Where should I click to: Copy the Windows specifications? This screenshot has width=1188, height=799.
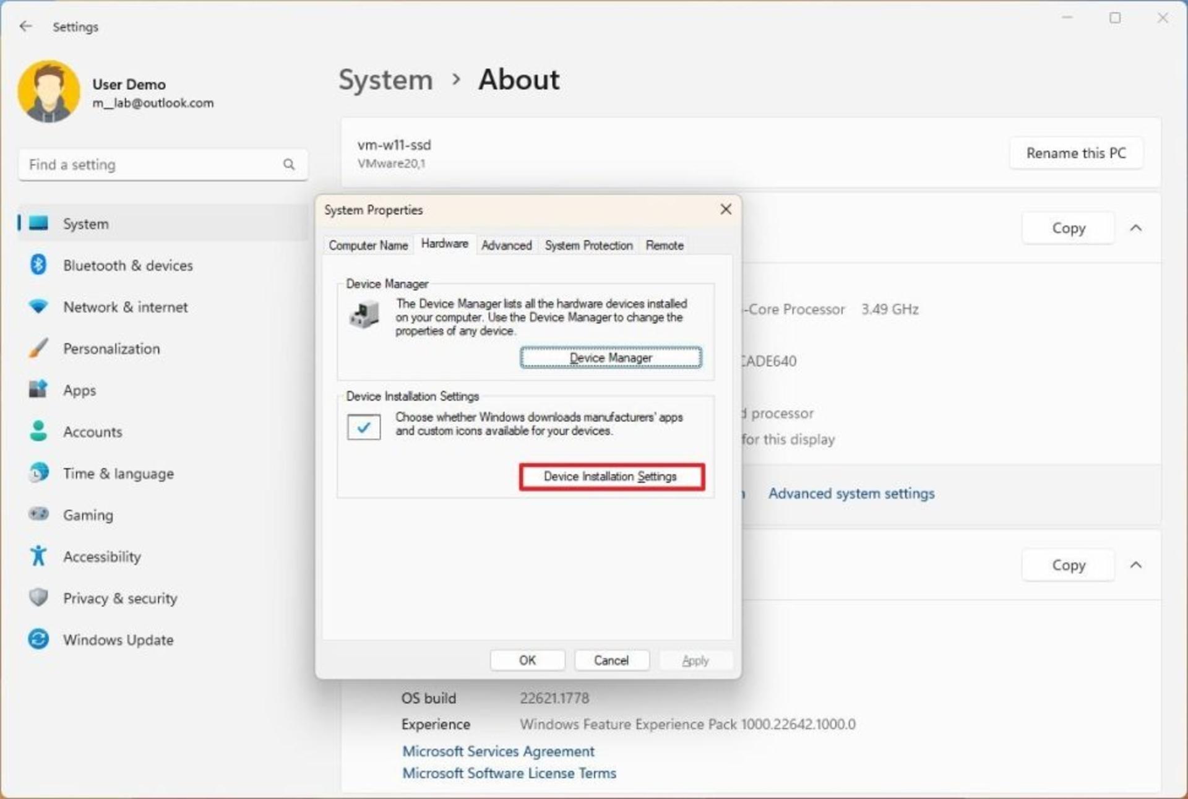point(1069,565)
